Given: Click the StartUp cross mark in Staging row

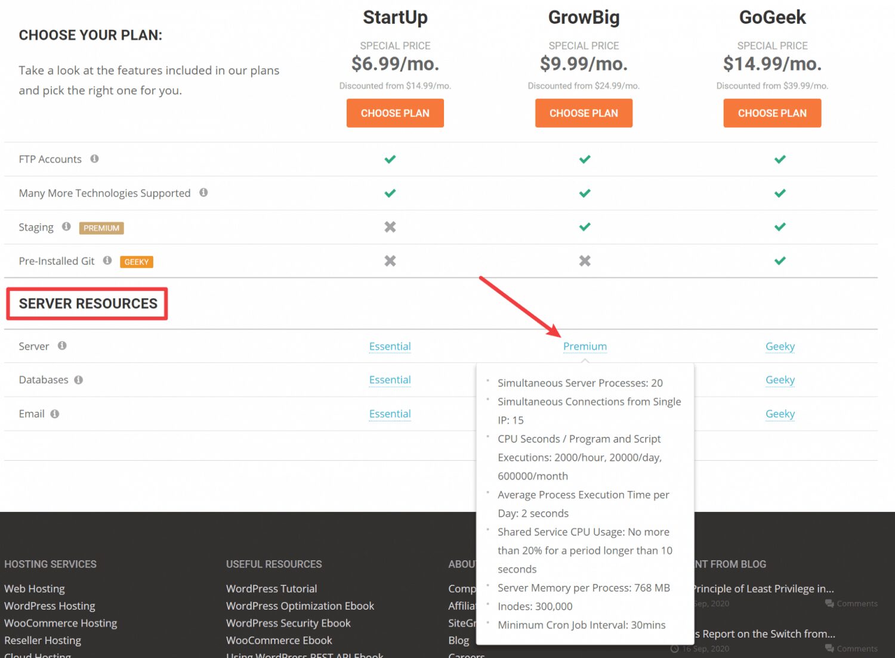Looking at the screenshot, I should click(390, 227).
